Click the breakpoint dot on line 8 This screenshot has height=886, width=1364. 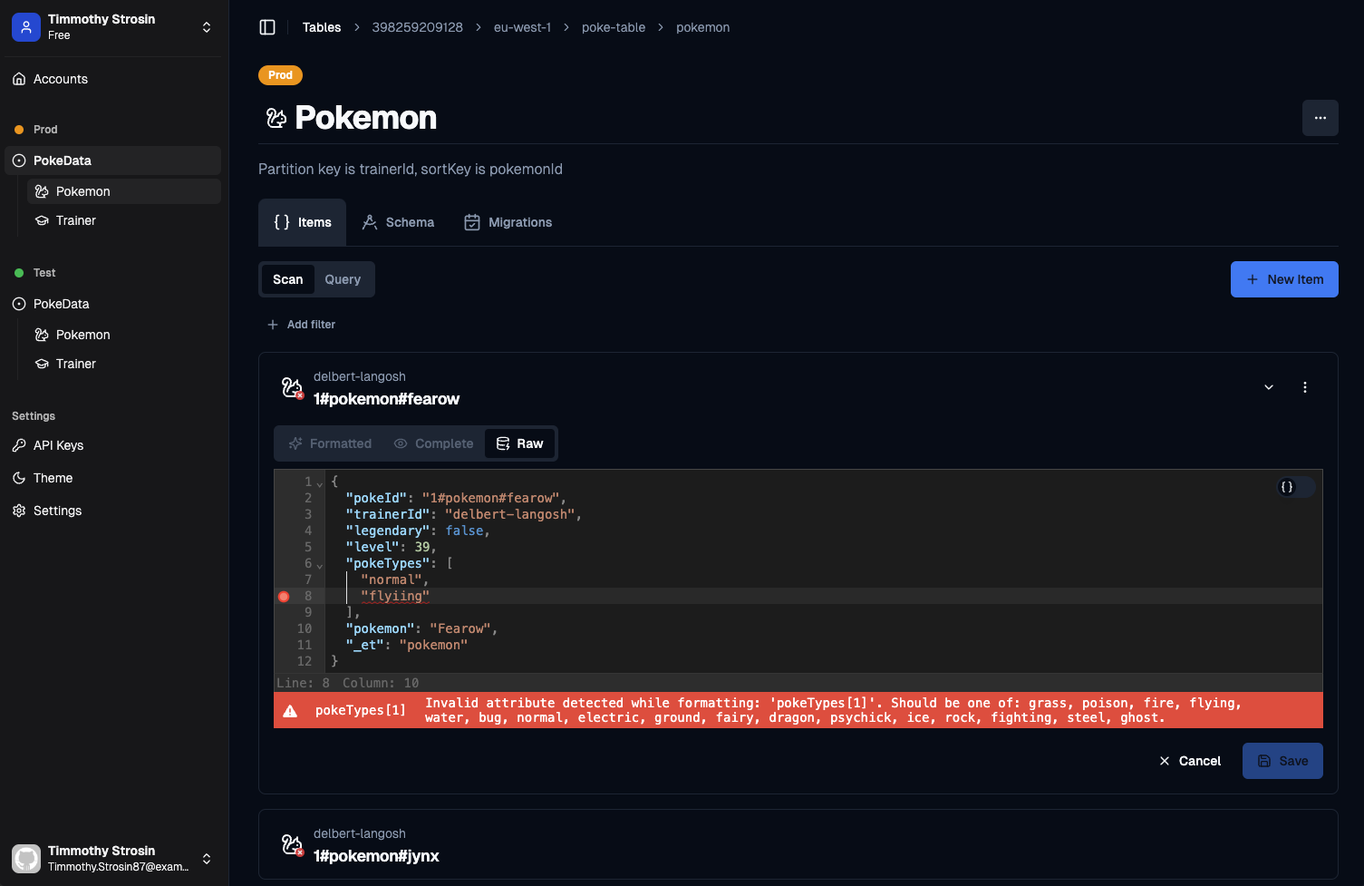[x=284, y=596]
